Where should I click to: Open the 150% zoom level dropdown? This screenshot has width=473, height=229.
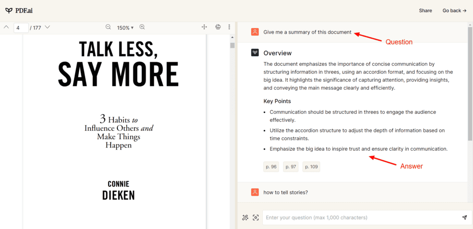point(125,28)
